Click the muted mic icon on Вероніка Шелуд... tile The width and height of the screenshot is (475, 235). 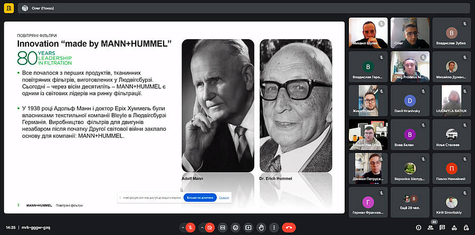[x=423, y=159]
